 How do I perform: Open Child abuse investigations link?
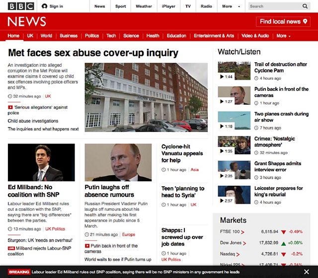tap(33, 121)
